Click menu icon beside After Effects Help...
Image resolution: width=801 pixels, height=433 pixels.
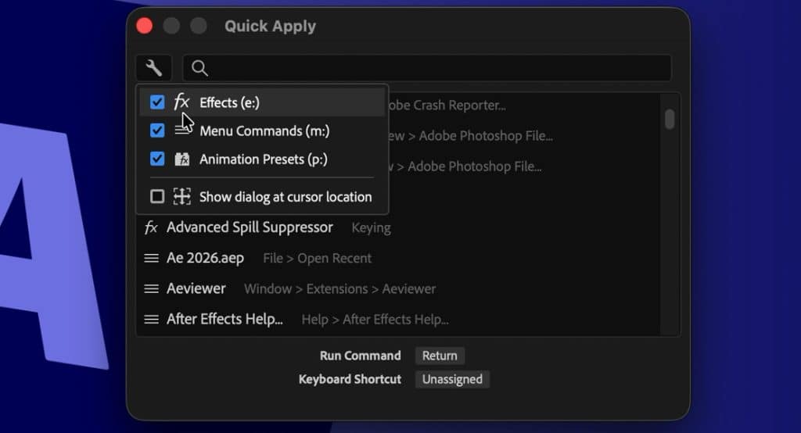click(151, 320)
